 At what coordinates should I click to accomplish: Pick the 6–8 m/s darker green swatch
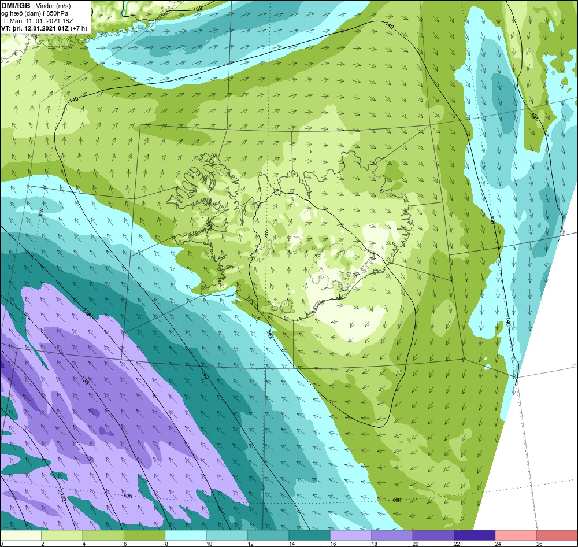[x=144, y=535]
